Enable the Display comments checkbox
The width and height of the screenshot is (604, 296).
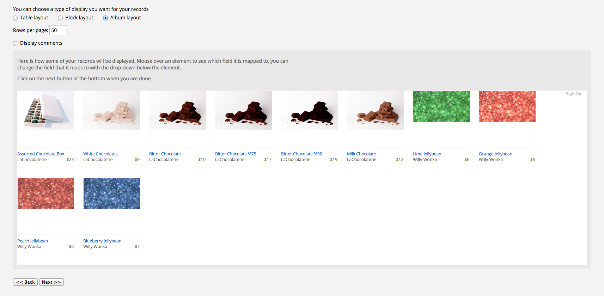[x=15, y=43]
